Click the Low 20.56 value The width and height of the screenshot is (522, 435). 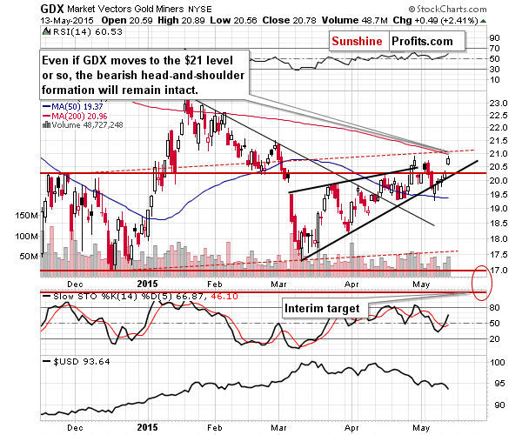pyautogui.click(x=233, y=20)
